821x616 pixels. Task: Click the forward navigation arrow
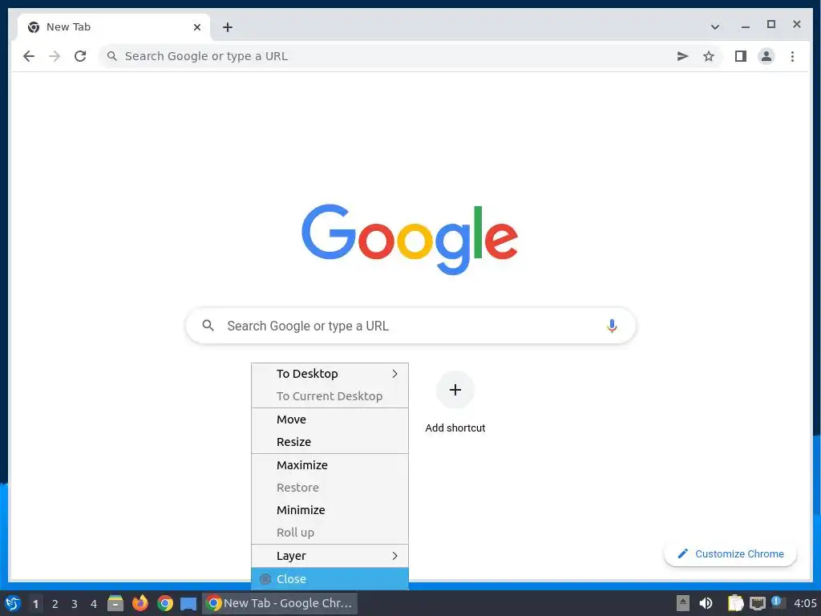click(55, 56)
